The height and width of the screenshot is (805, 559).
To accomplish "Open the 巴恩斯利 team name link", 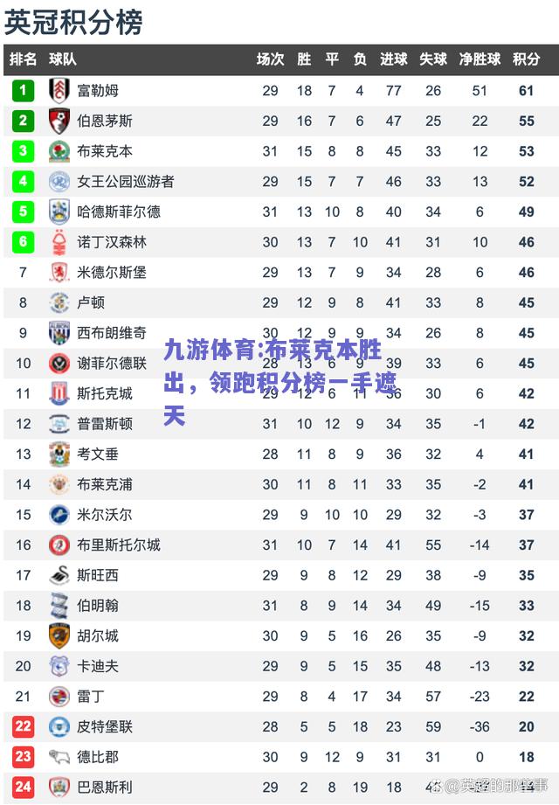I will (105, 787).
